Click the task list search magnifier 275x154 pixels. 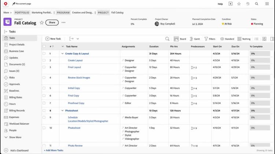(x=168, y=39)
